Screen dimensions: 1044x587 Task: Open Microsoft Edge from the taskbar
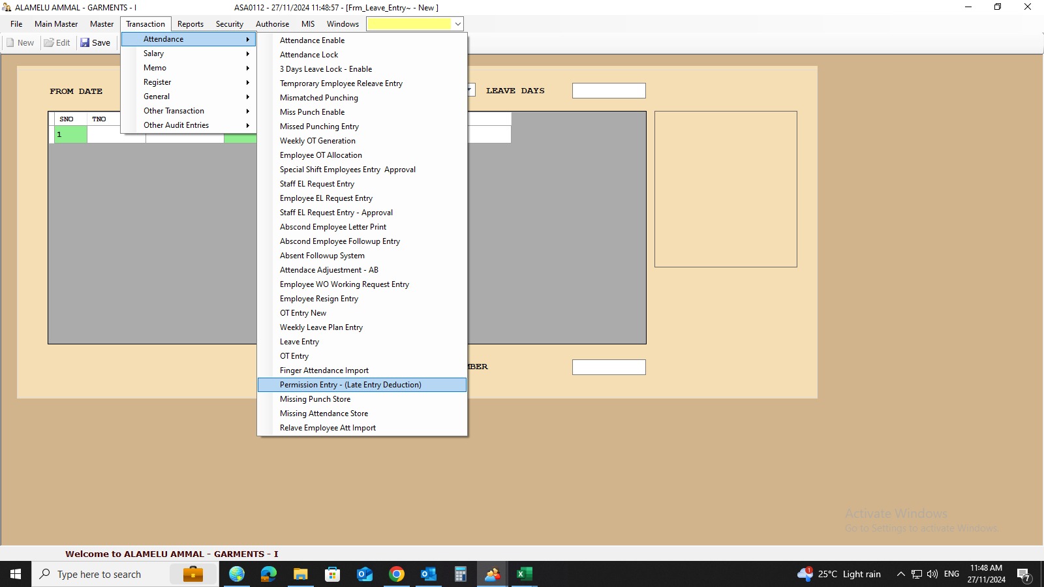tap(268, 574)
